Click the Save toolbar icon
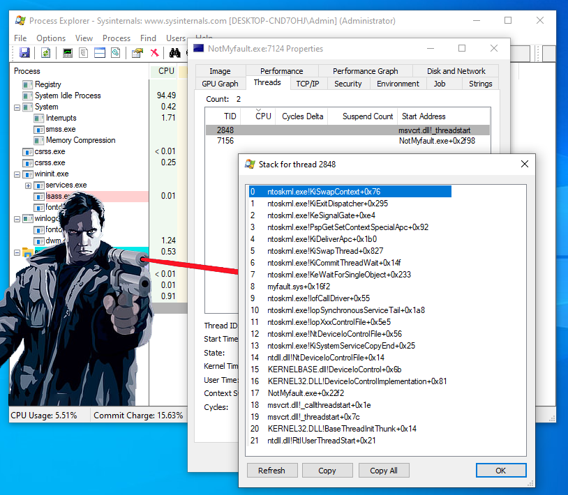 (24, 53)
